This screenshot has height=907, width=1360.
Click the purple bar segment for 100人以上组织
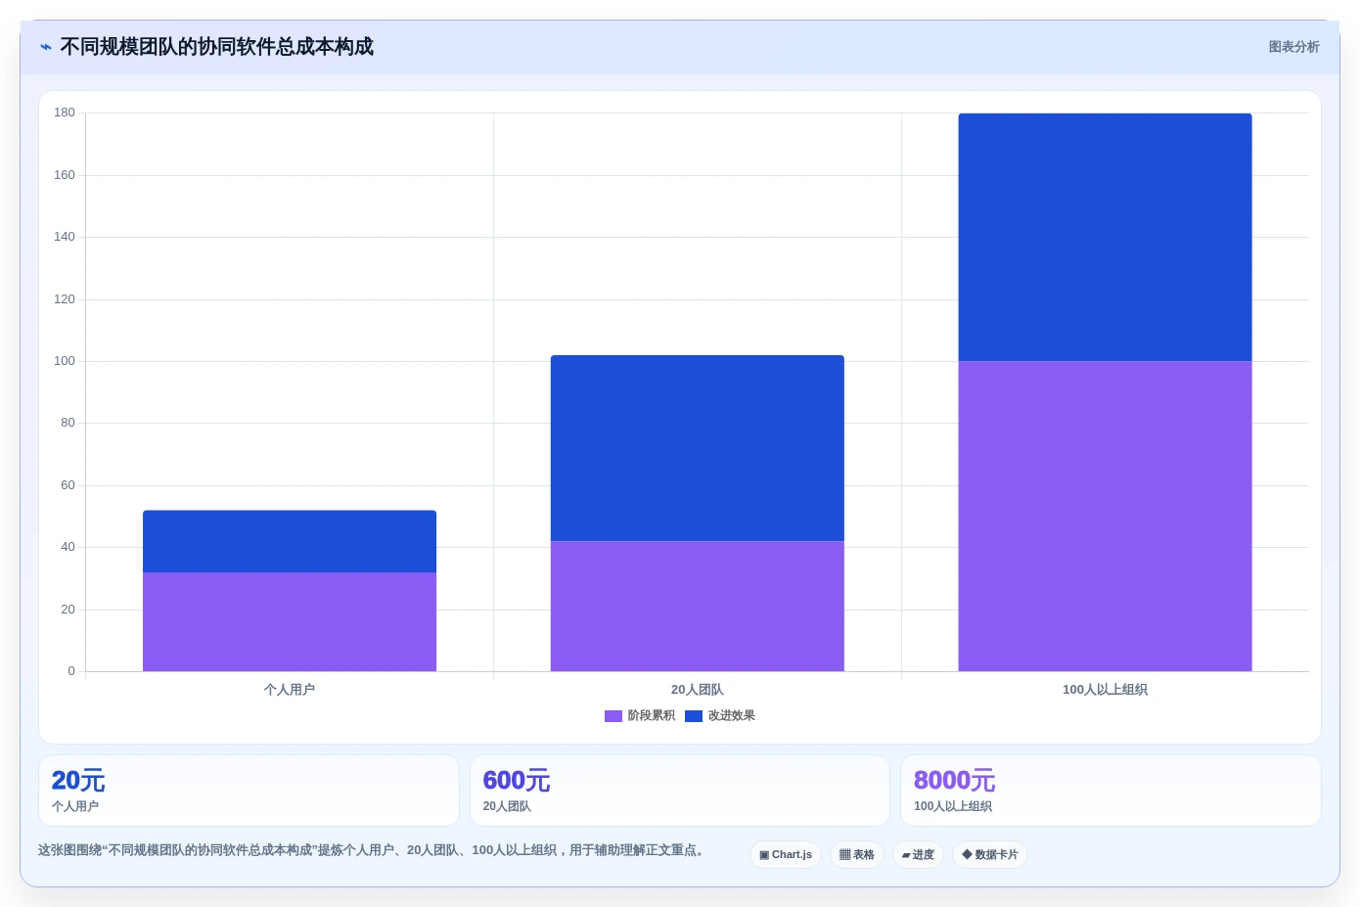tap(1105, 516)
